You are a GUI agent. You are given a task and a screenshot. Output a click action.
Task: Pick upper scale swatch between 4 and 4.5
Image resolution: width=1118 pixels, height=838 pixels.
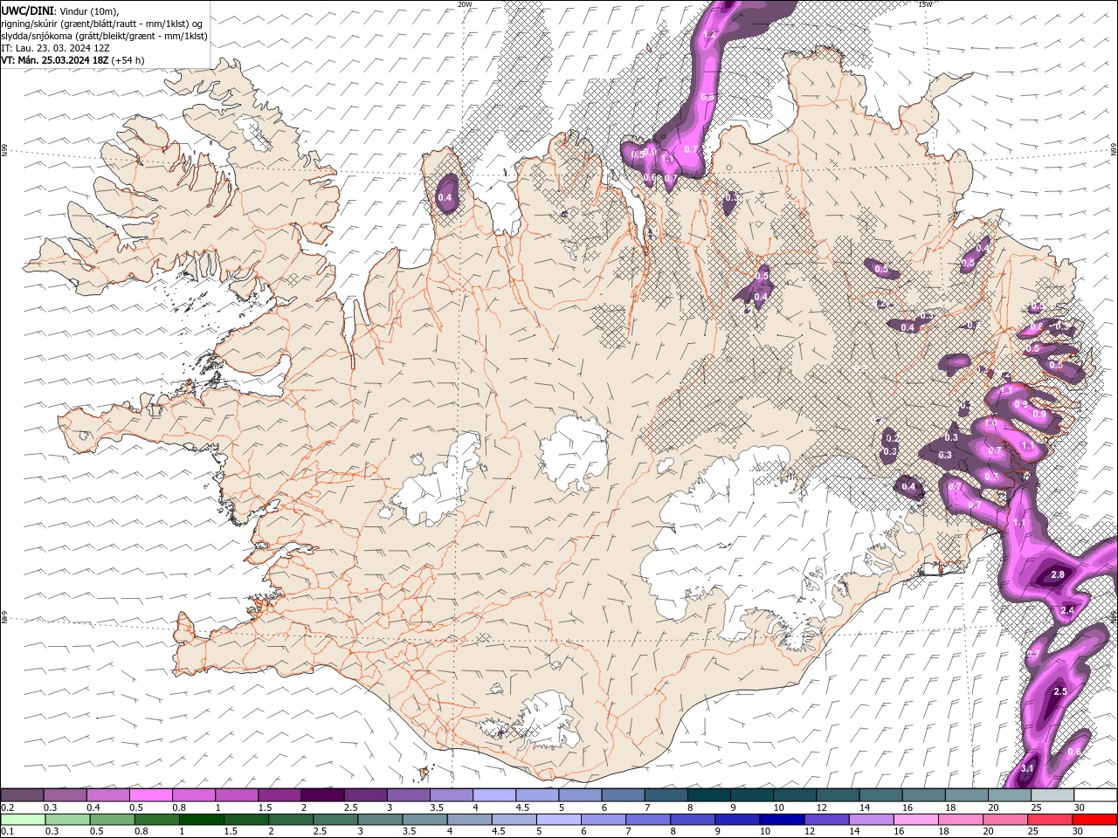click(494, 795)
